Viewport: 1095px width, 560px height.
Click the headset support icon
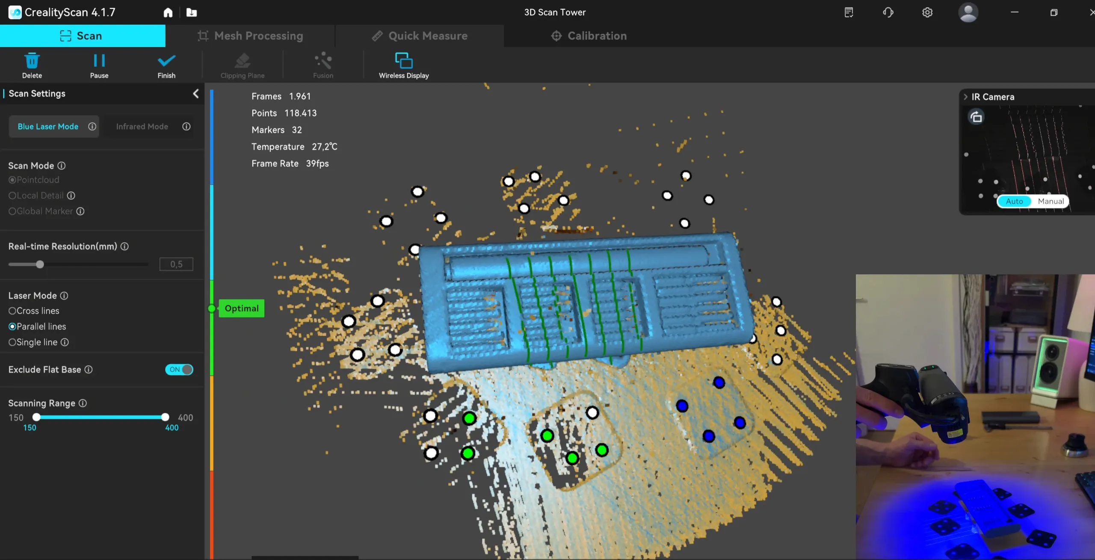tap(888, 12)
